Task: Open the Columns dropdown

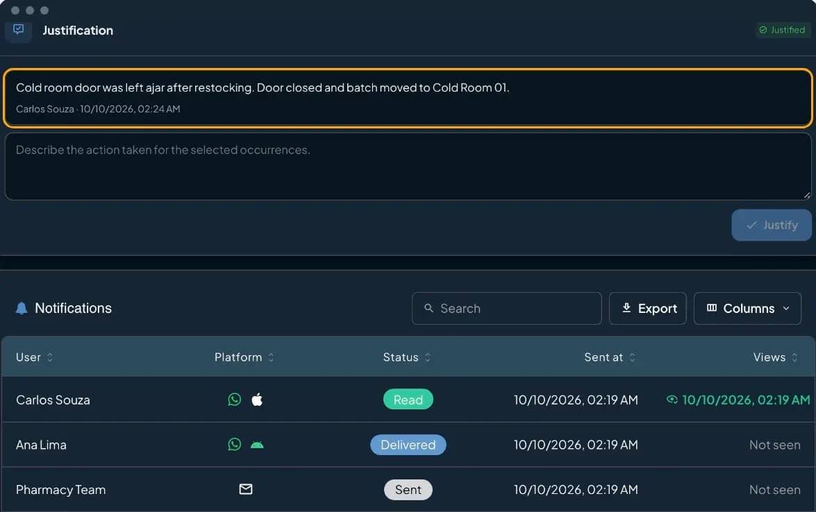Action: [747, 308]
